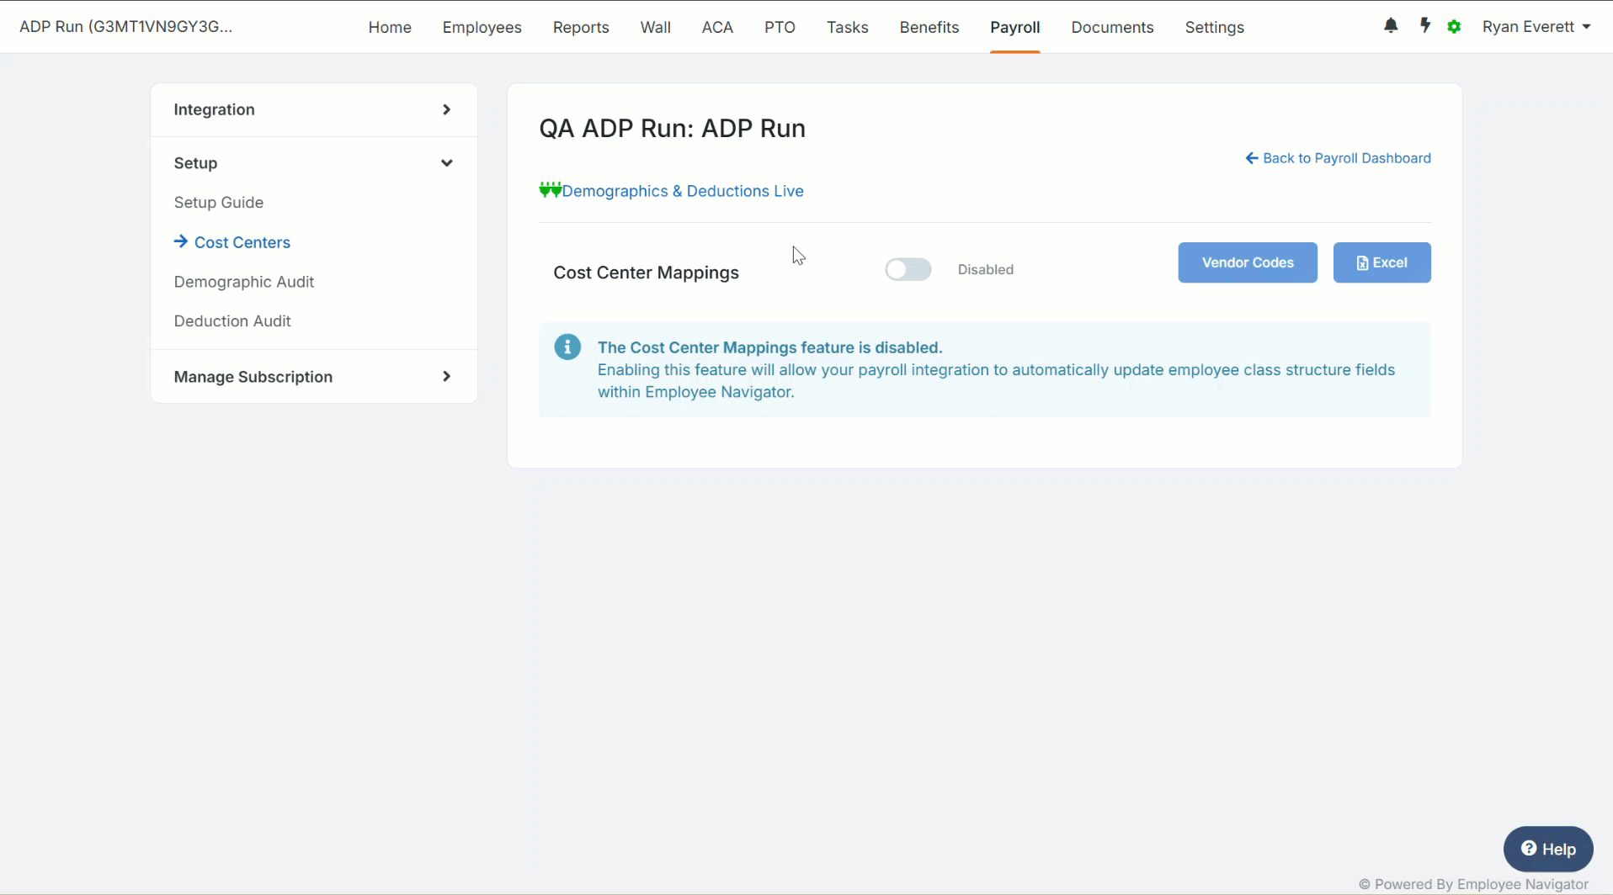The width and height of the screenshot is (1613, 895).
Task: Switch to the Reports menu
Action: 580,27
